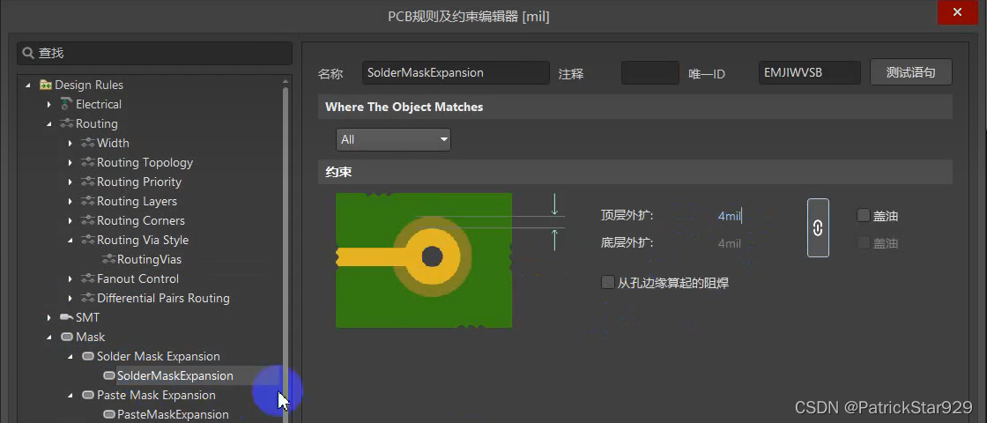Collapse the Routing category
987x423 pixels.
pyautogui.click(x=49, y=123)
